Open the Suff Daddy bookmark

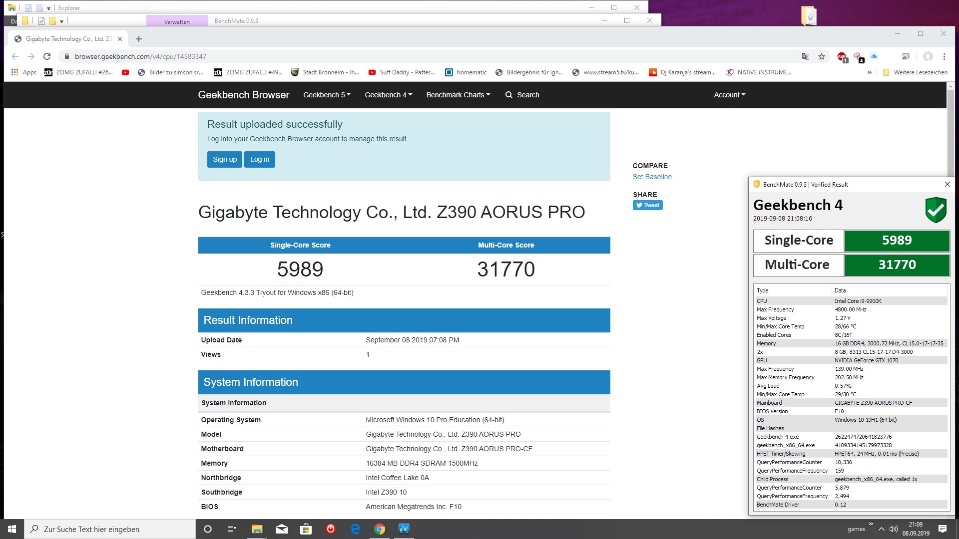pyautogui.click(x=402, y=72)
